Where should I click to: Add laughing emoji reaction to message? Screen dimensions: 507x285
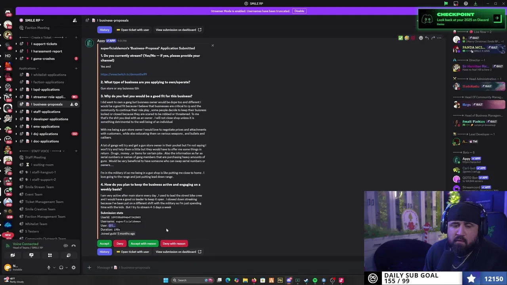point(407,38)
